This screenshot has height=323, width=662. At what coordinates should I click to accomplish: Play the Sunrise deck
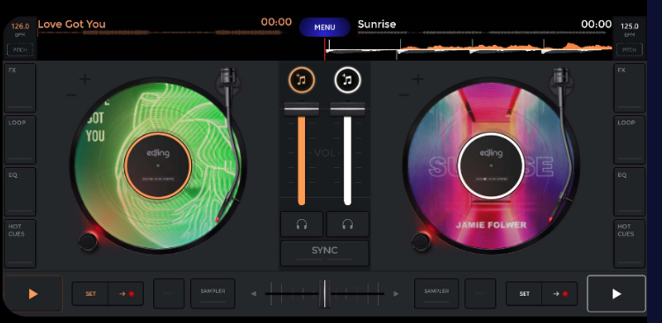pyautogui.click(x=616, y=293)
